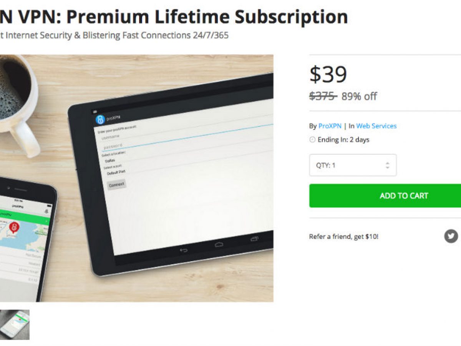The image size is (461, 346).
Task: Click the QTY up arrow
Action: point(387,163)
